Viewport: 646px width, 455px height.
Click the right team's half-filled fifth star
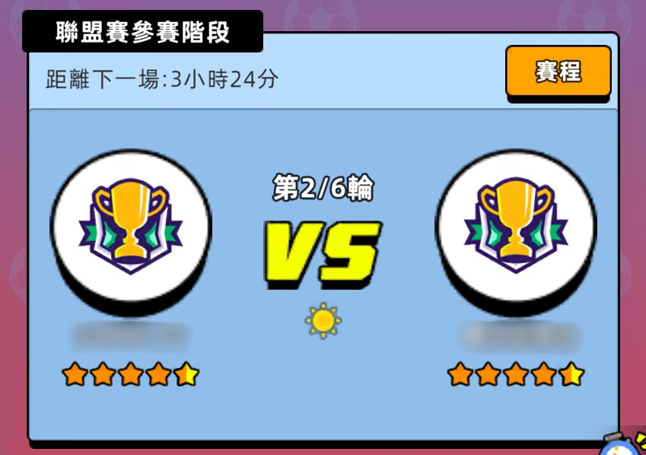coord(572,374)
